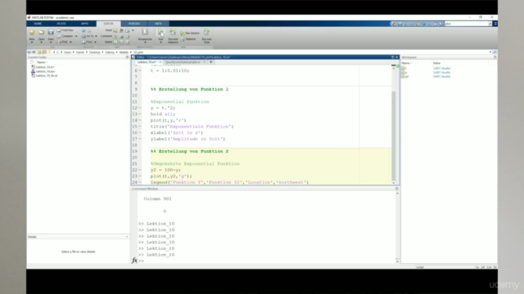524x294 pixels.
Task: Switch to the APPS ribbon tab
Action: [84, 24]
